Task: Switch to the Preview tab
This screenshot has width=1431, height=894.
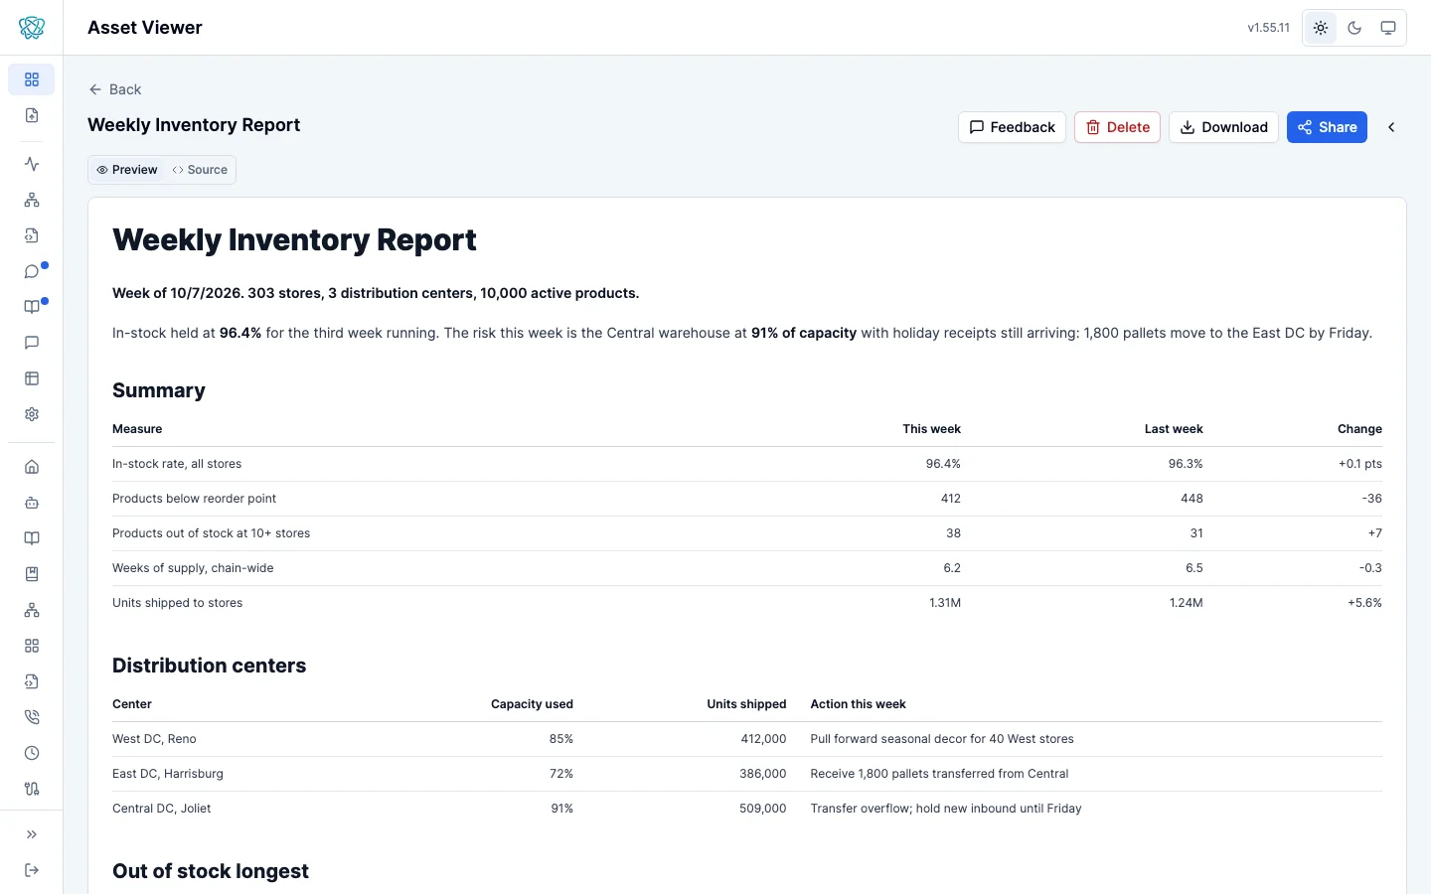Action: [127, 170]
